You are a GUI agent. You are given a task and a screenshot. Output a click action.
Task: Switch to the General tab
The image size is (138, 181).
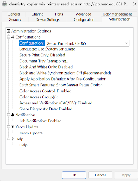click(x=14, y=14)
